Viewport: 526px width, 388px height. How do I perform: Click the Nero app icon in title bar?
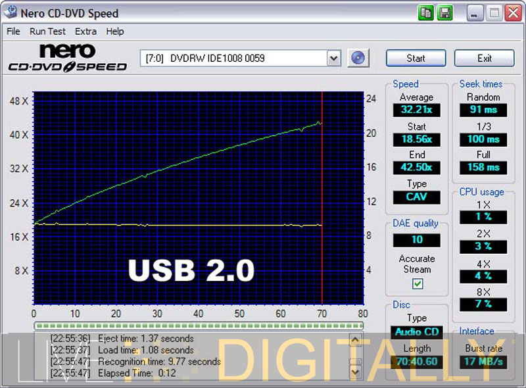(x=11, y=12)
